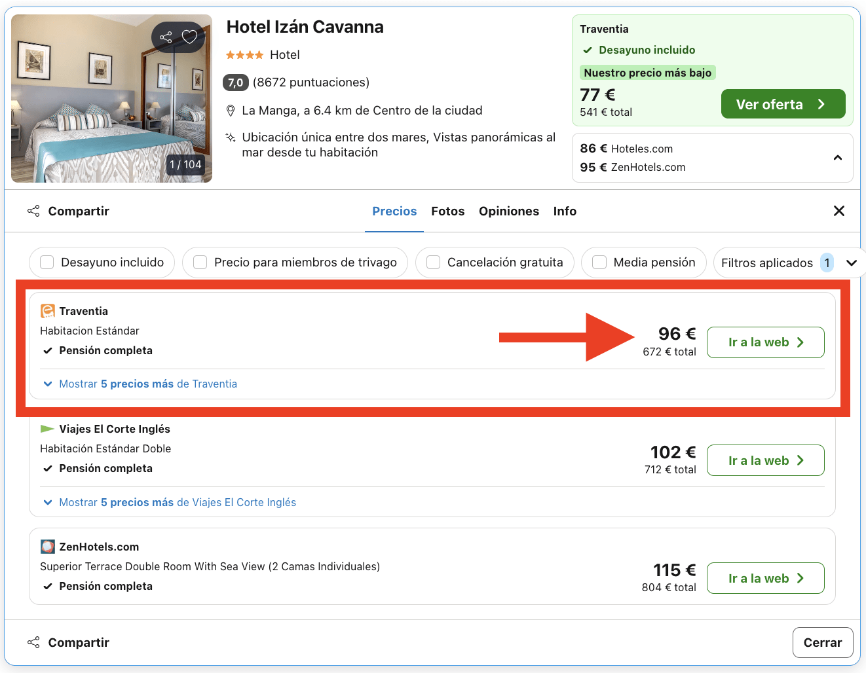866x673 pixels.
Task: Collapse the Hoteles.com price comparison box
Action: (837, 158)
